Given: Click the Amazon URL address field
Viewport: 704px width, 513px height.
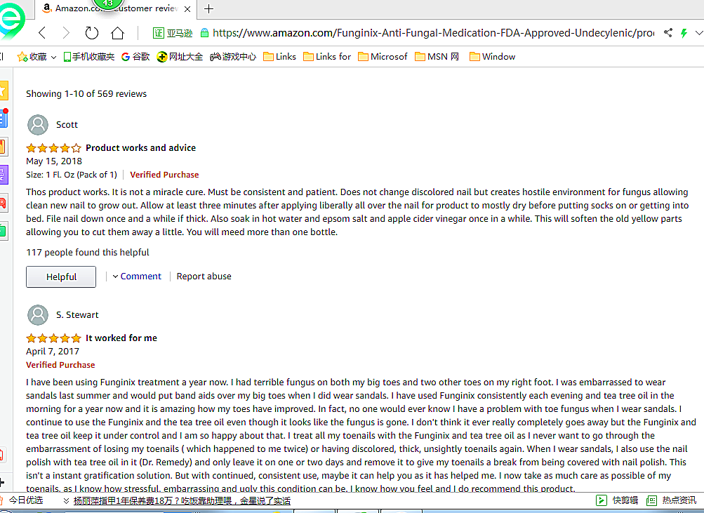Looking at the screenshot, I should pos(421,33).
